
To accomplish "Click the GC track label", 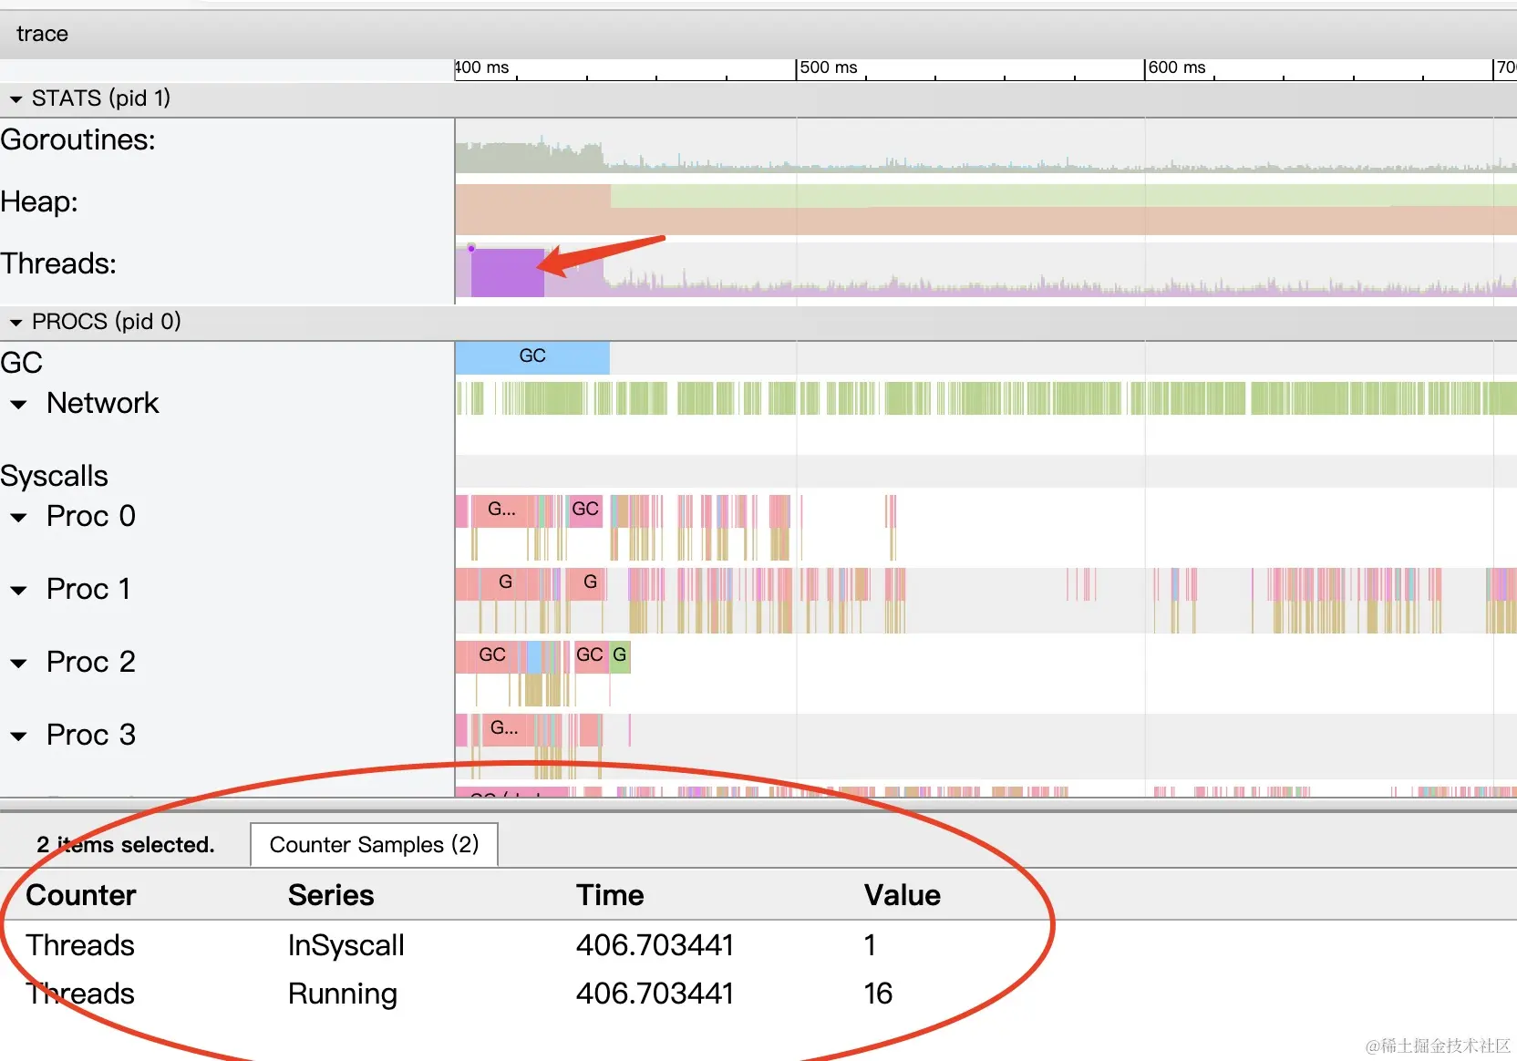I will click(22, 363).
